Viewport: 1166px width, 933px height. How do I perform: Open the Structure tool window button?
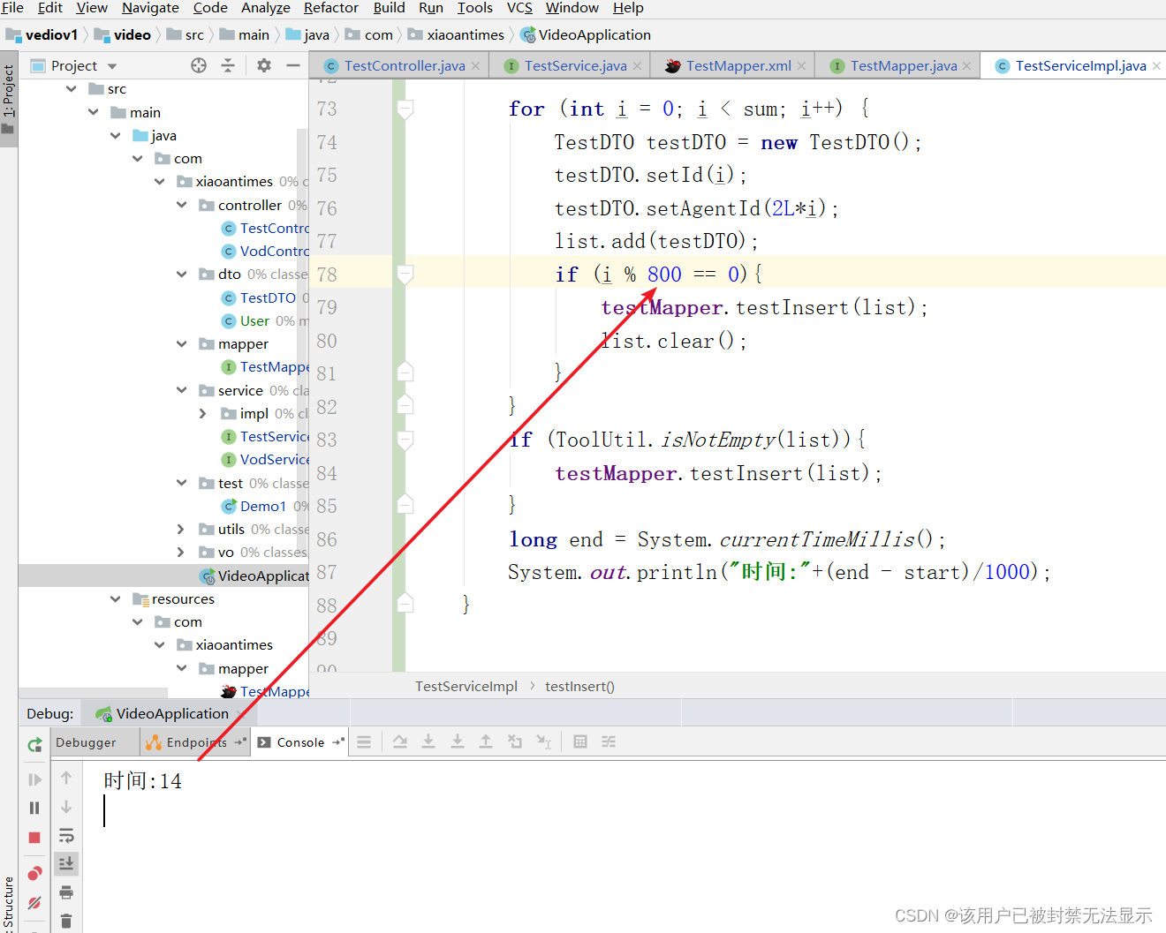tap(9, 902)
